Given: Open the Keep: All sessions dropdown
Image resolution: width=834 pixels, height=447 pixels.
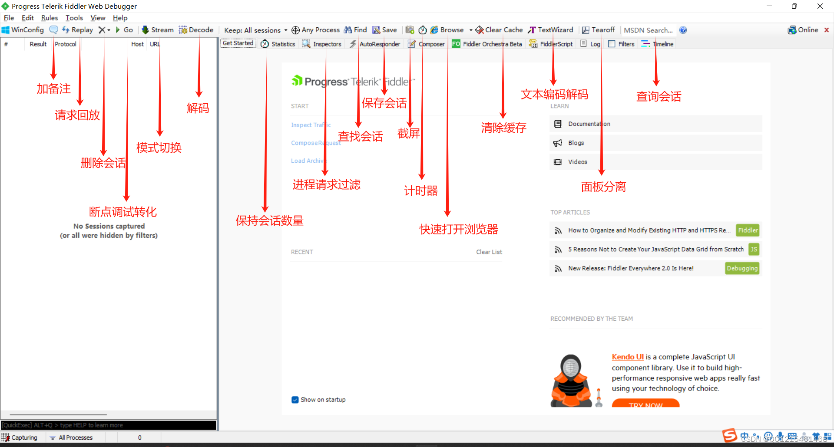Looking at the screenshot, I should click(255, 30).
